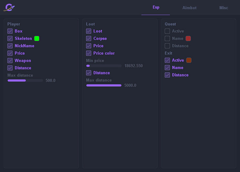Screen dimensions: 240x172
Task: Enable the Quest Distance checkbox
Action: pyautogui.click(x=167, y=46)
